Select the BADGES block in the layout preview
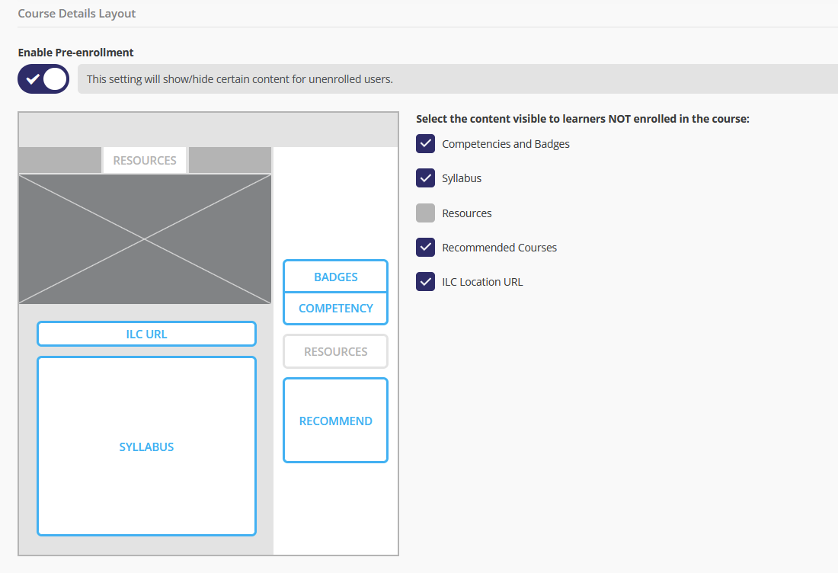 [x=335, y=276]
